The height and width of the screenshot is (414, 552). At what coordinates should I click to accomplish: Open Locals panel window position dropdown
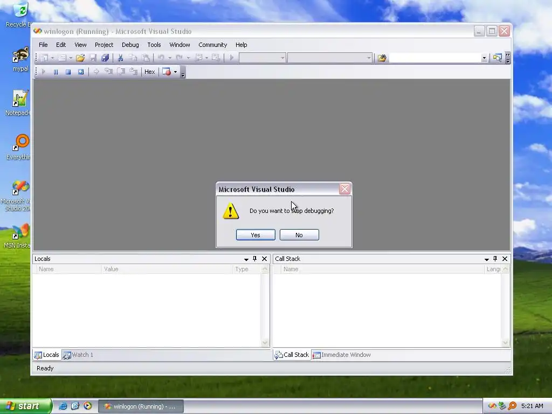(x=246, y=259)
